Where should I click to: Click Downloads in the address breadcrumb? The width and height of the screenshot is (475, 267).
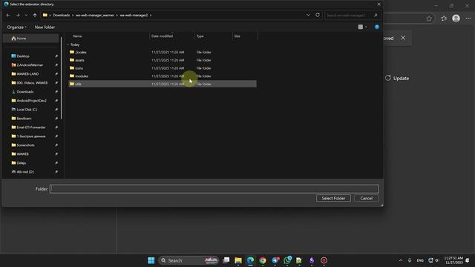(x=61, y=15)
